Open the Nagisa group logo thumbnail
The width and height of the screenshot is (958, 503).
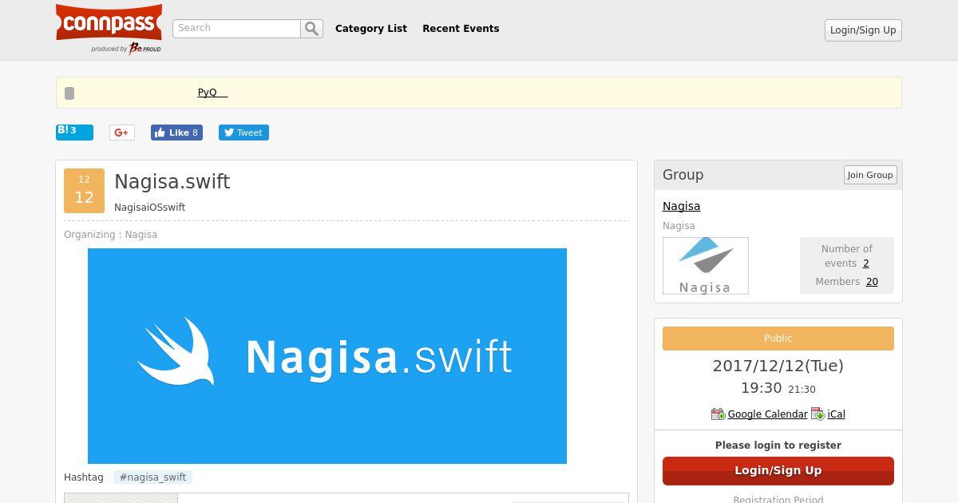click(706, 266)
